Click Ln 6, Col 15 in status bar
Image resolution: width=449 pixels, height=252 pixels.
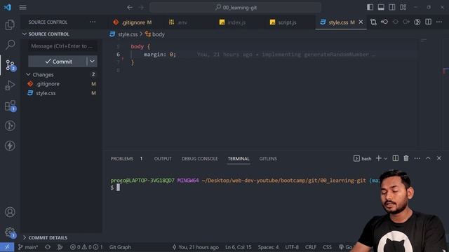[x=239, y=247]
